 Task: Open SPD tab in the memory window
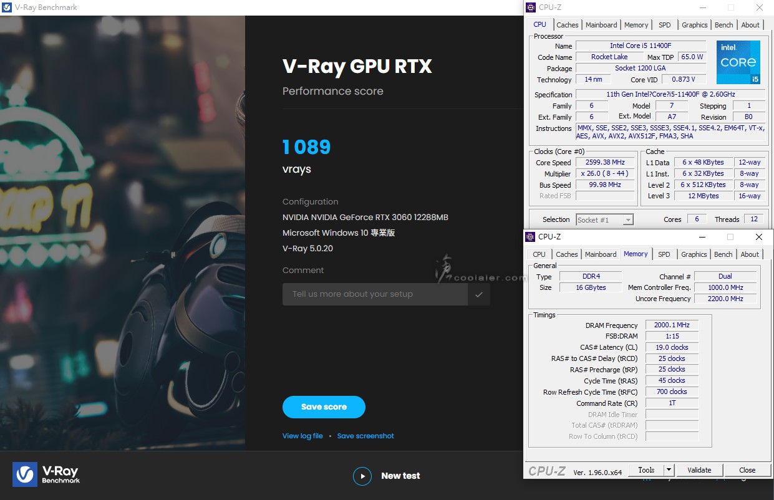664,254
